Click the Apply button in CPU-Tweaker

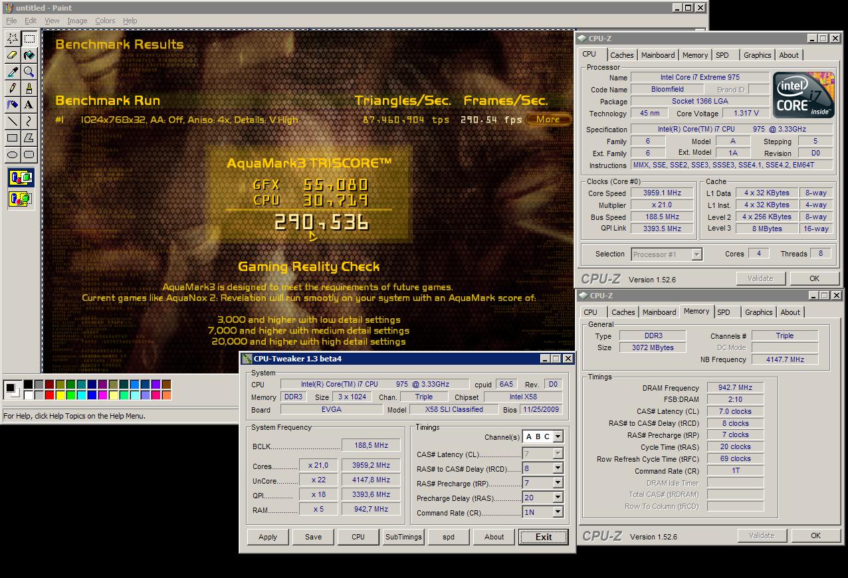268,537
